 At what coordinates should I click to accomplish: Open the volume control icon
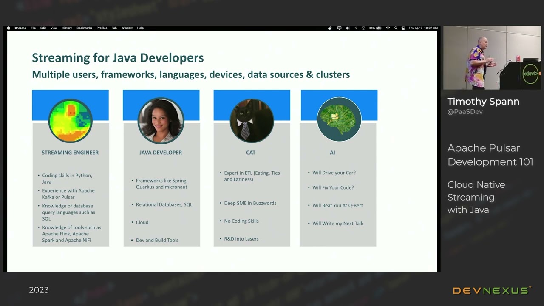[348, 28]
